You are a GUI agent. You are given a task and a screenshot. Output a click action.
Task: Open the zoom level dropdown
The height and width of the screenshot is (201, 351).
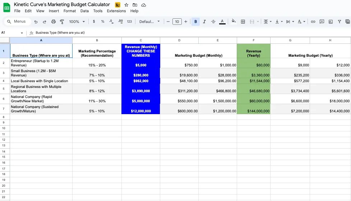tap(77, 22)
